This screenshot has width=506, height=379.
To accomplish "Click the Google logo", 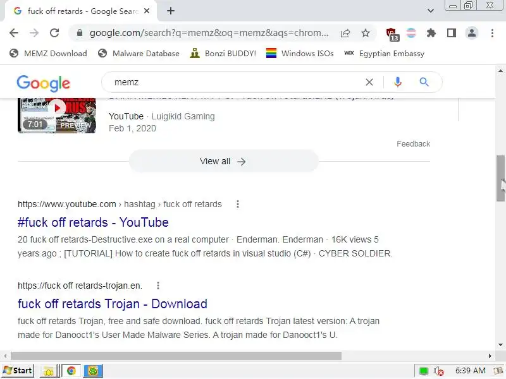I will point(43,83).
